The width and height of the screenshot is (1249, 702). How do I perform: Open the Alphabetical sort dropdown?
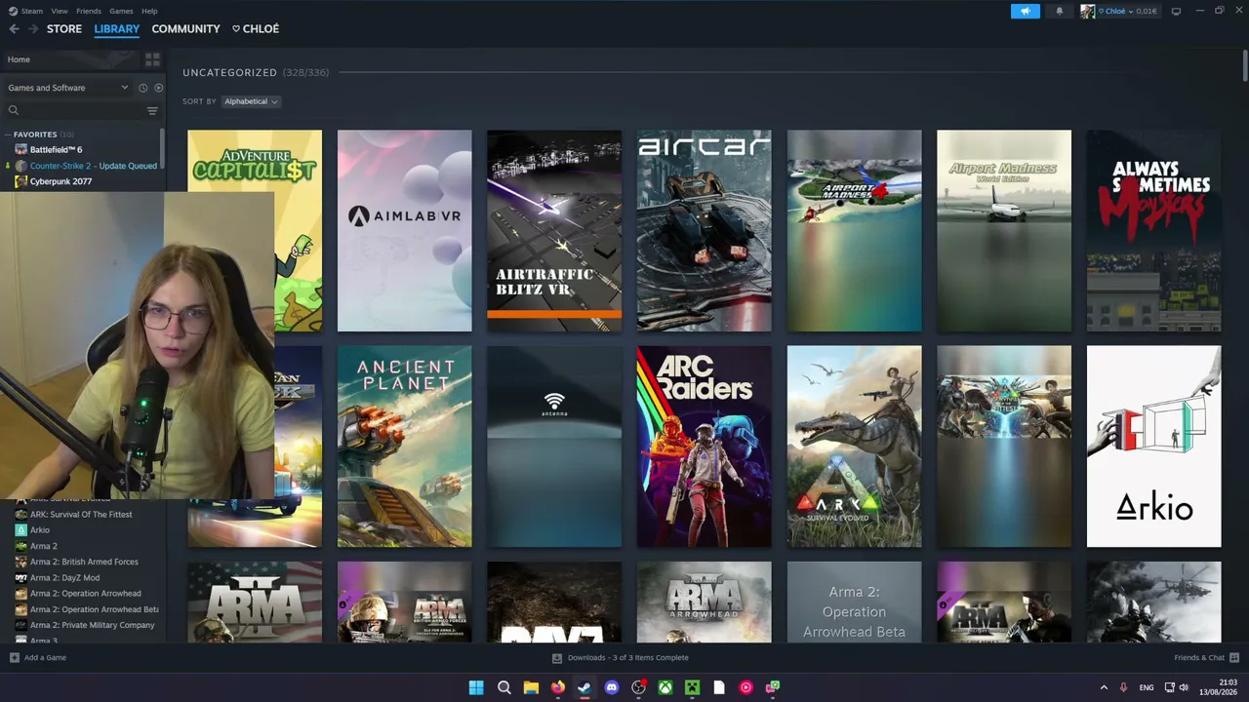point(251,101)
